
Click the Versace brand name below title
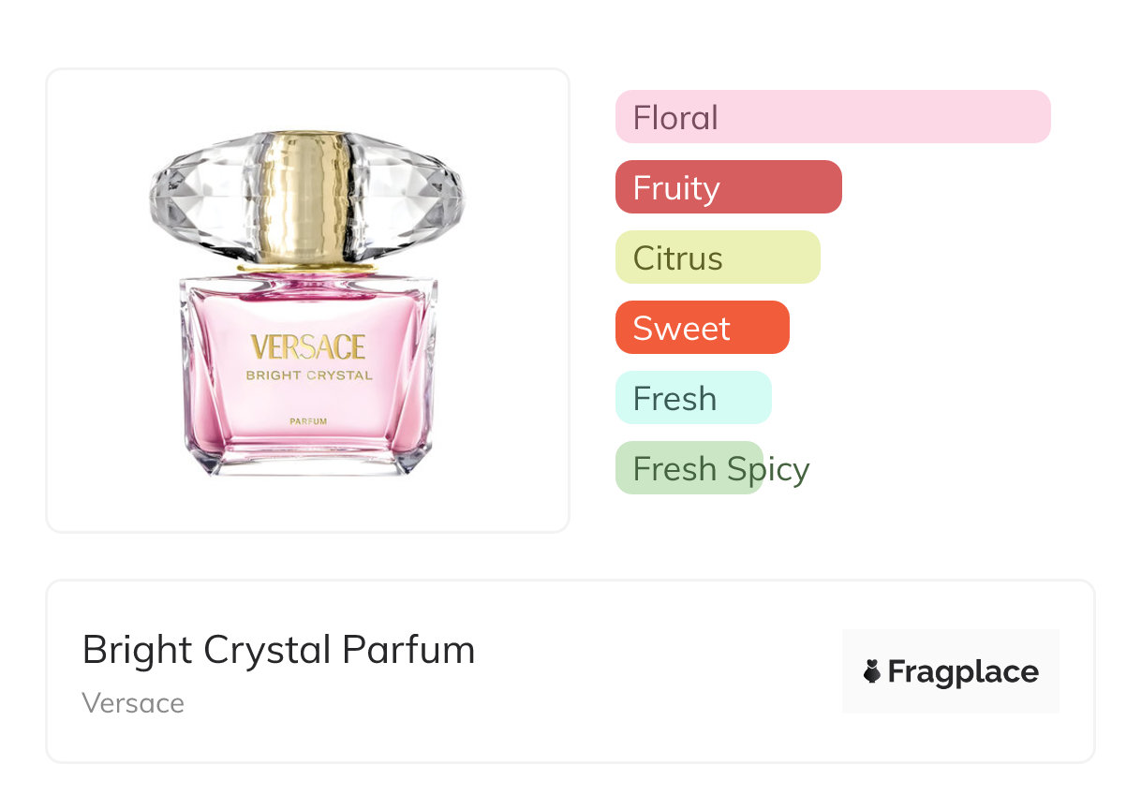[133, 703]
